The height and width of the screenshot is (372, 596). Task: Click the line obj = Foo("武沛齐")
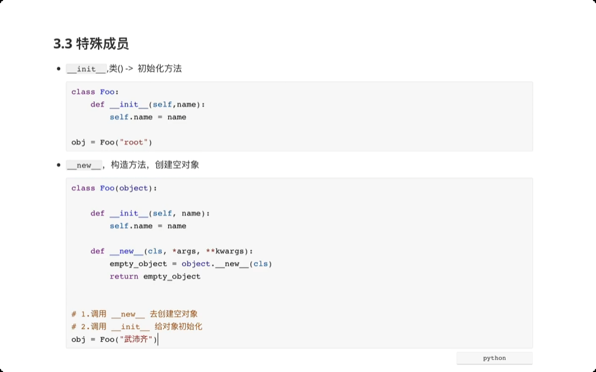point(114,339)
